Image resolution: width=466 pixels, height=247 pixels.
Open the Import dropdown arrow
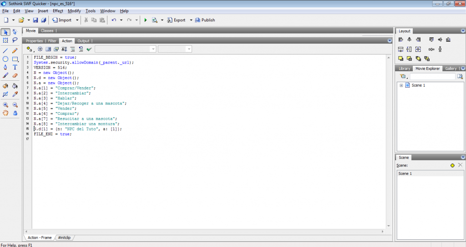(77, 20)
